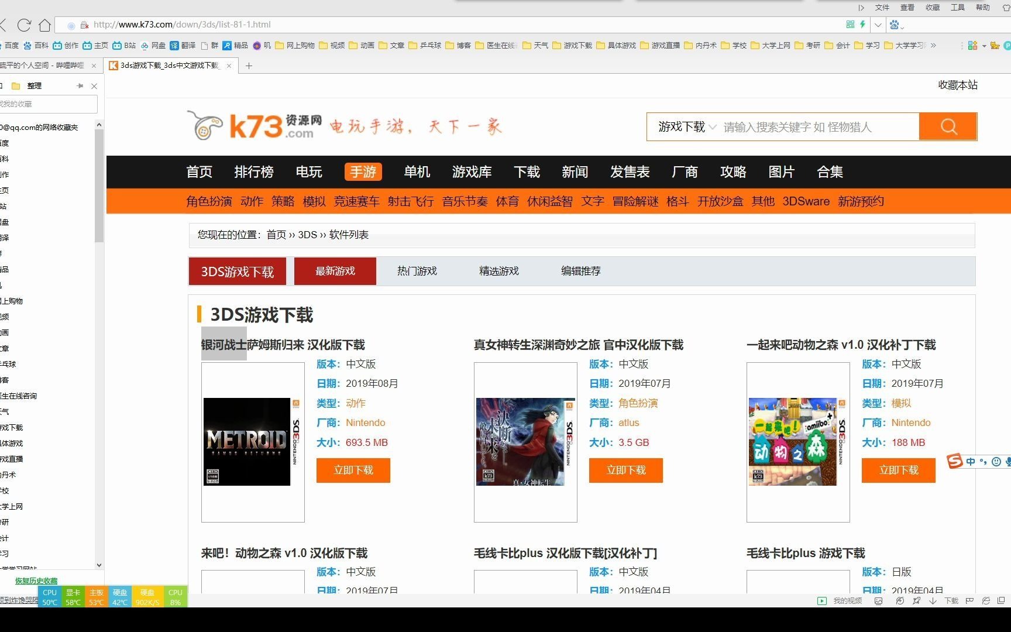Download 真女神转生深渊奇妙之旅 with 立即下载

coord(626,470)
